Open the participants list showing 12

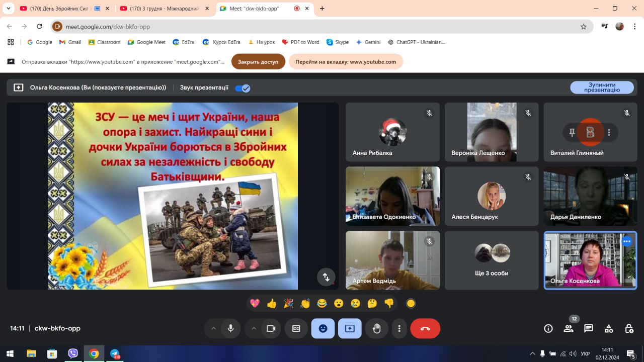tap(569, 328)
